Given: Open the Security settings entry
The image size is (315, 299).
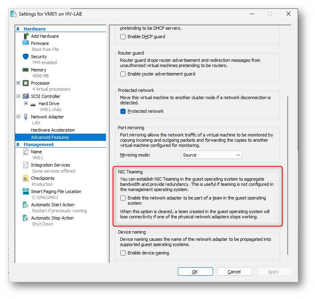Looking at the screenshot, I should click(39, 57).
